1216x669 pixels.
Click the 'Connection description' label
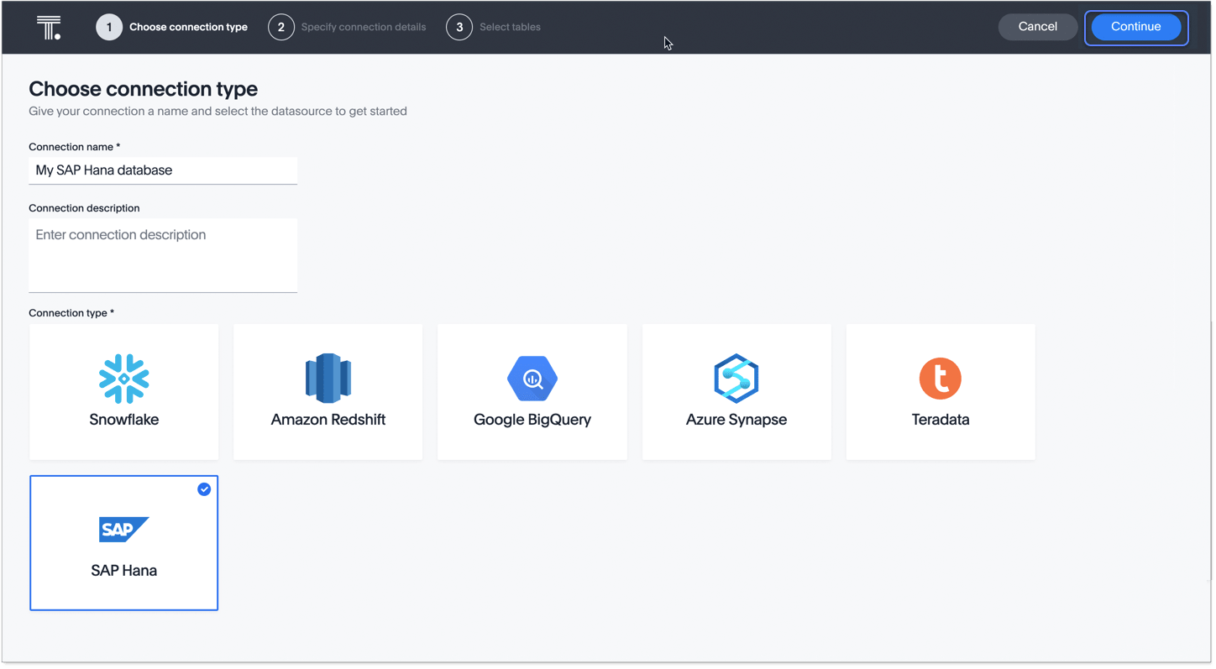[84, 208]
